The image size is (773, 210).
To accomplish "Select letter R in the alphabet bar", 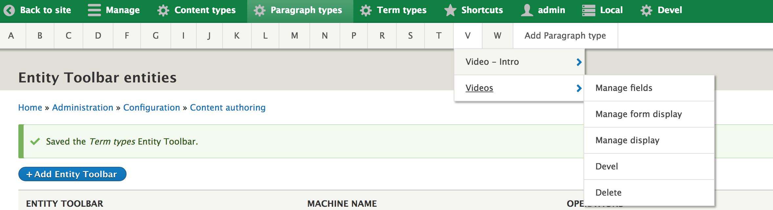I will click(382, 36).
